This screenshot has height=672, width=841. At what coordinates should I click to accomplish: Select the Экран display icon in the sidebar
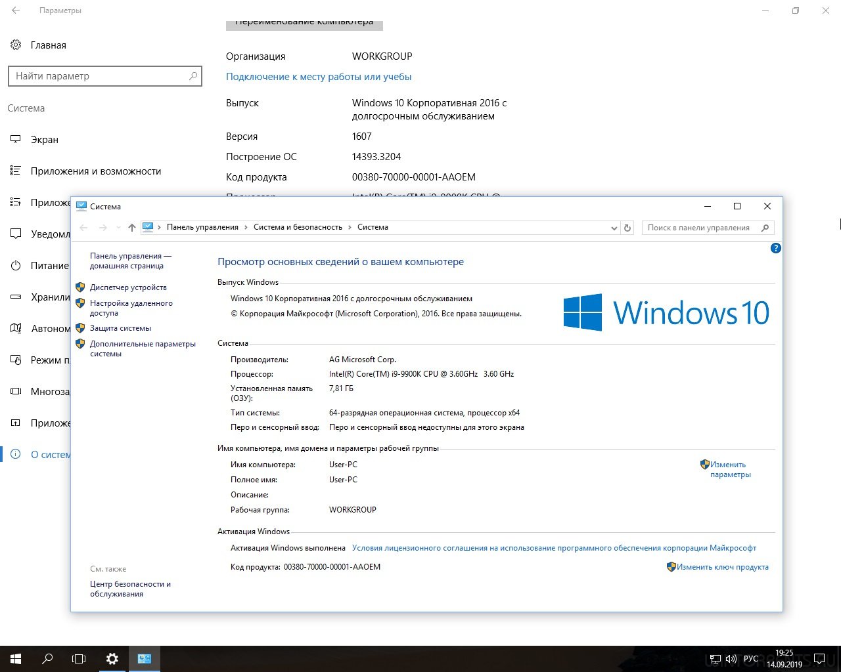point(16,139)
